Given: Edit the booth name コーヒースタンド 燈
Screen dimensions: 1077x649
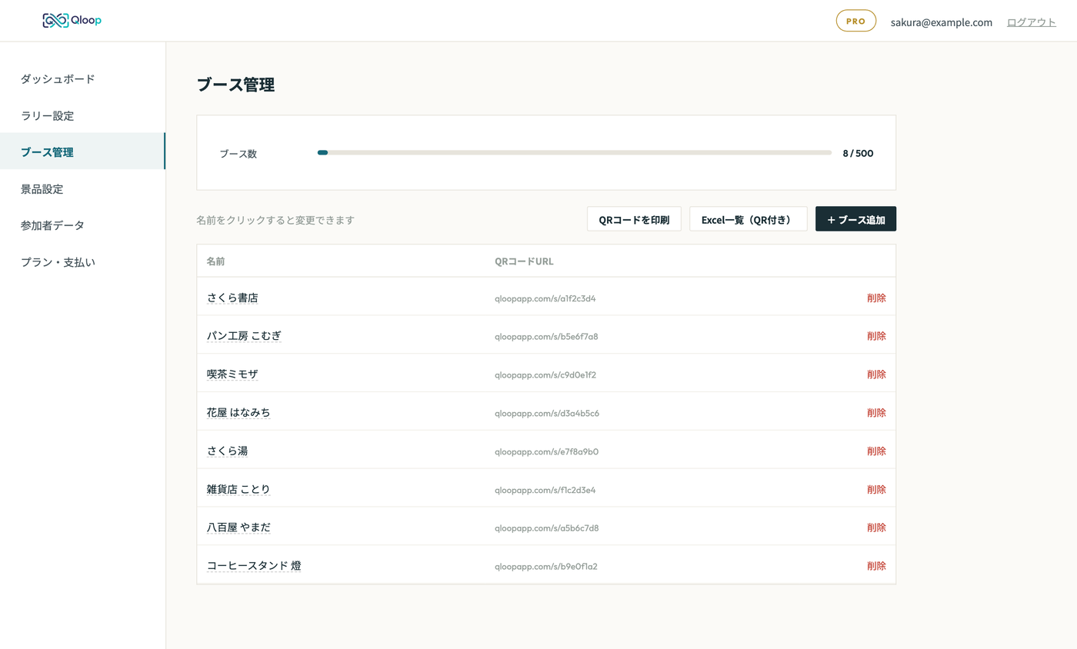Looking at the screenshot, I should tap(254, 566).
